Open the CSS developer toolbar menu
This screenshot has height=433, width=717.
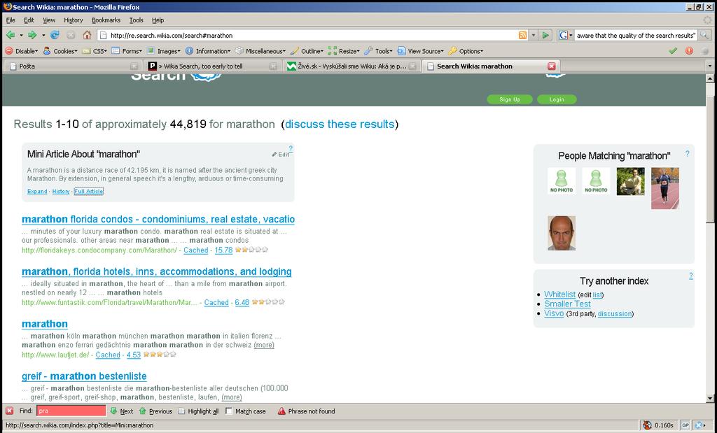click(x=95, y=51)
